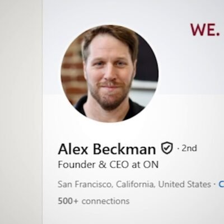Click the partially visible blue contact info link
The image size is (224, 224).
[221, 184]
